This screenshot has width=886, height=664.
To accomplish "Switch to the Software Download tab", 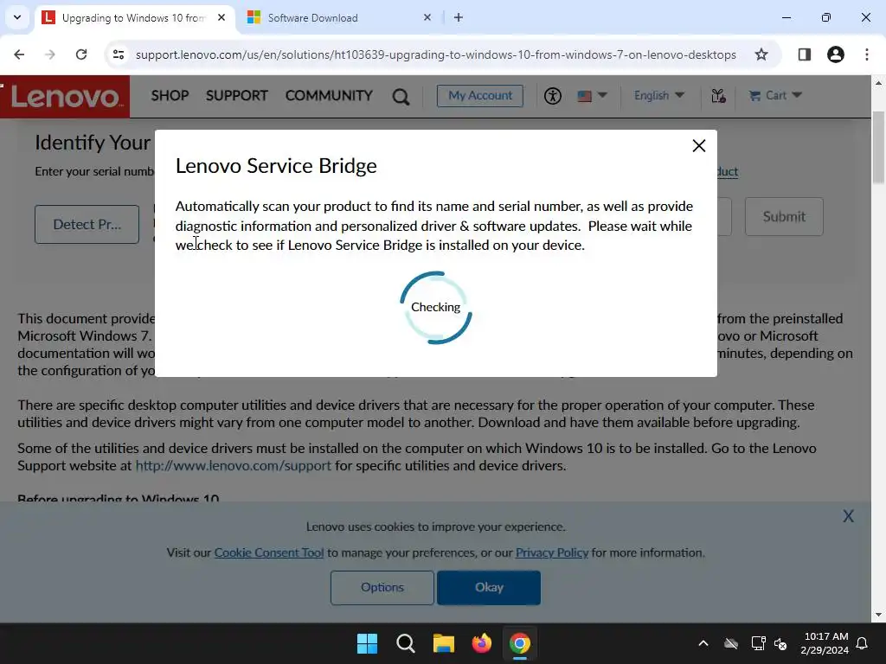I will (339, 18).
